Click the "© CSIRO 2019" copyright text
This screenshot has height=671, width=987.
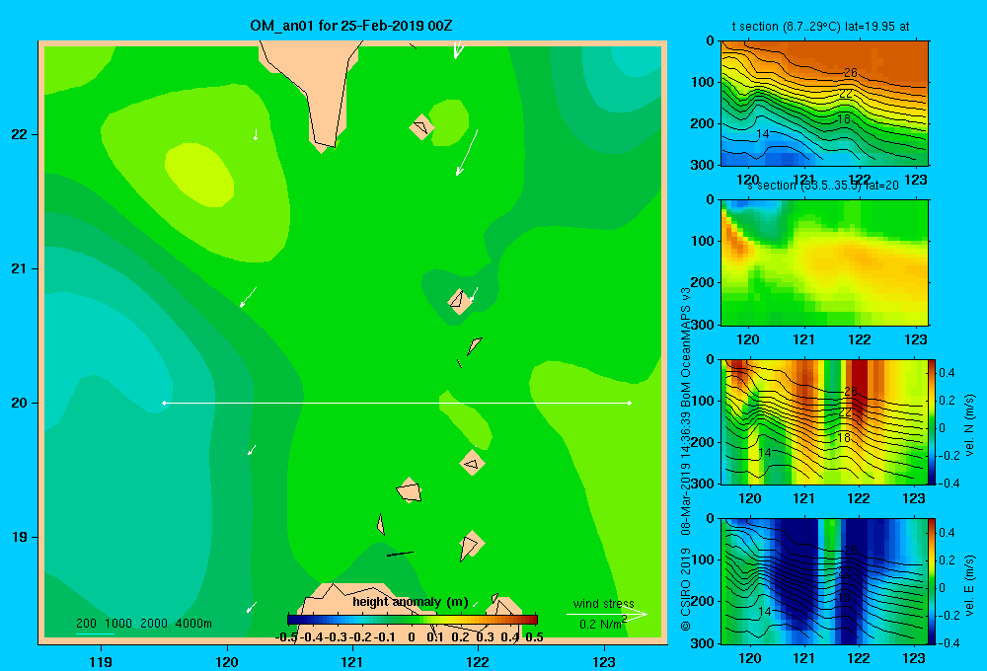pyautogui.click(x=686, y=589)
